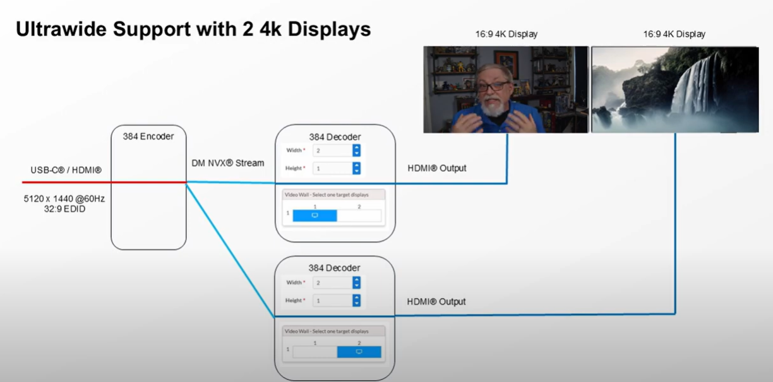
Task: Click the Height input field in bottom decoder
Action: [x=332, y=301]
